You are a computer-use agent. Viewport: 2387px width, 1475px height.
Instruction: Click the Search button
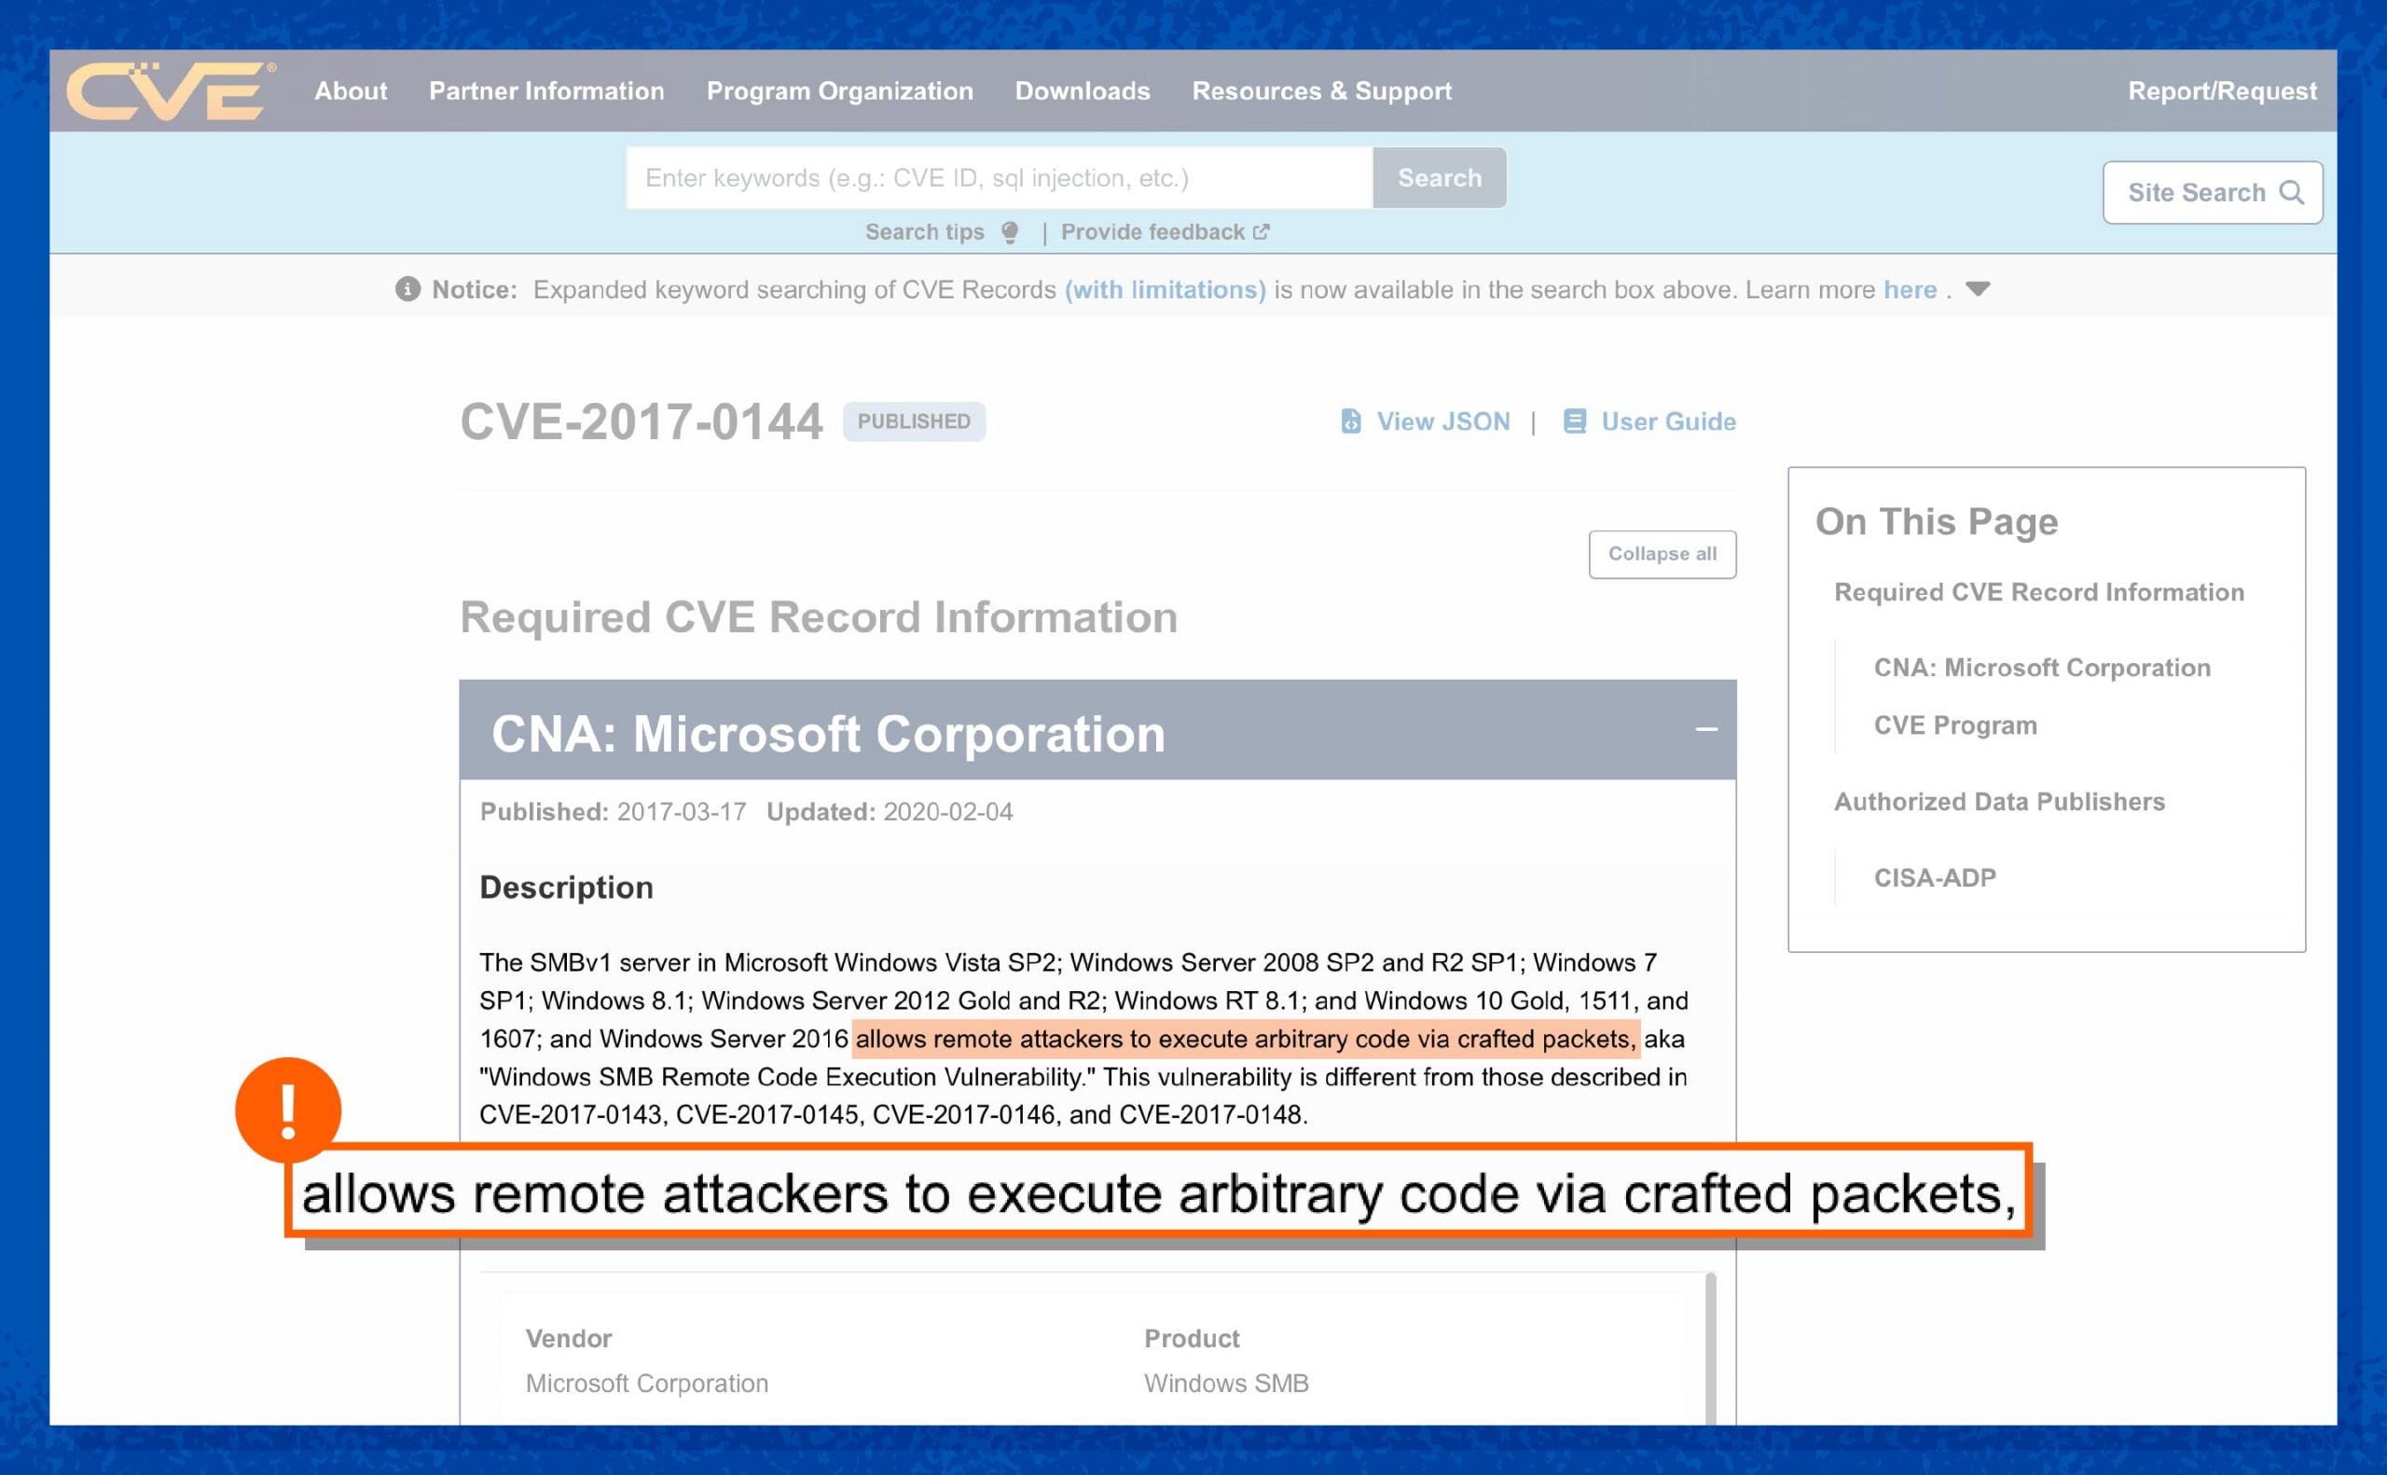point(1440,177)
